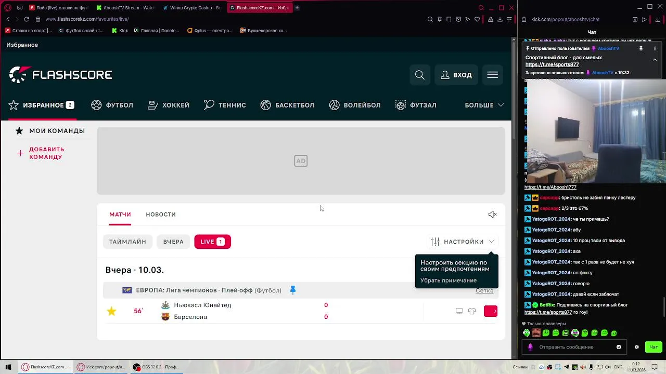Click Убрать примечание in the tooltip
Image resolution: width=666 pixels, height=374 pixels.
click(449, 280)
